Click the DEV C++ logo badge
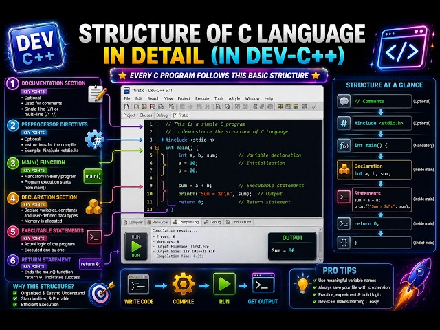The width and height of the screenshot is (440, 330). point(36,47)
